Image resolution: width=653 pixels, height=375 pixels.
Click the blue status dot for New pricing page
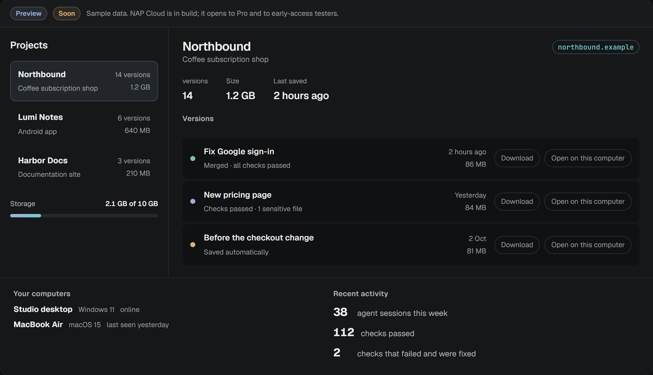coord(193,201)
